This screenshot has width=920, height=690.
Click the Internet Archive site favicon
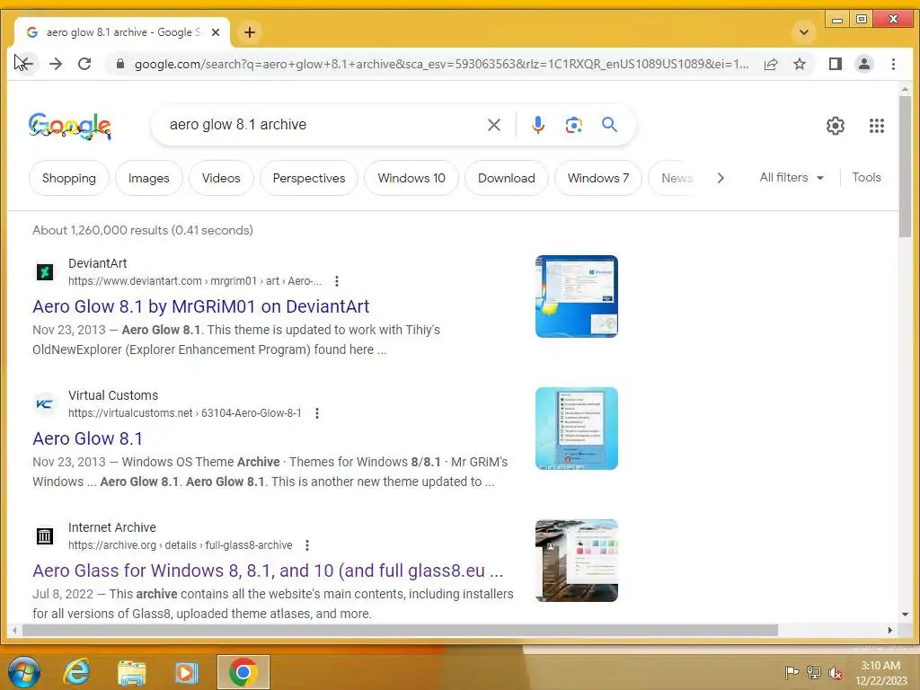click(x=45, y=535)
